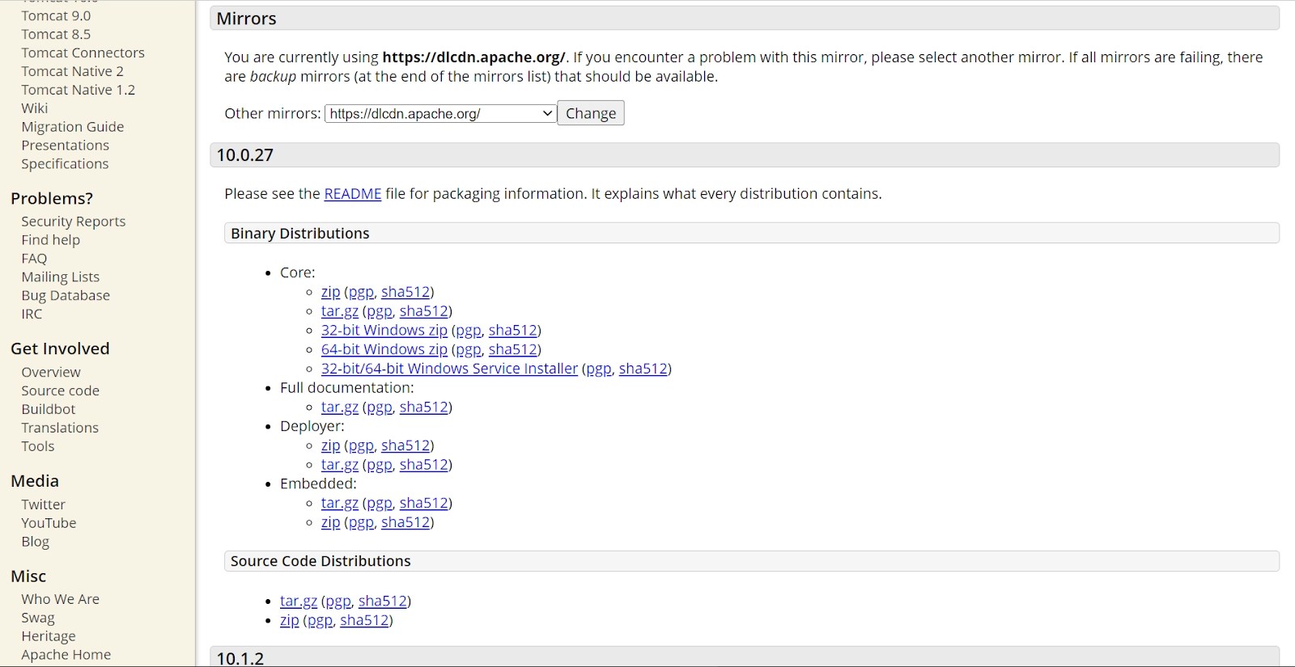
Task: Open Translations sidebar link
Action: click(x=60, y=428)
